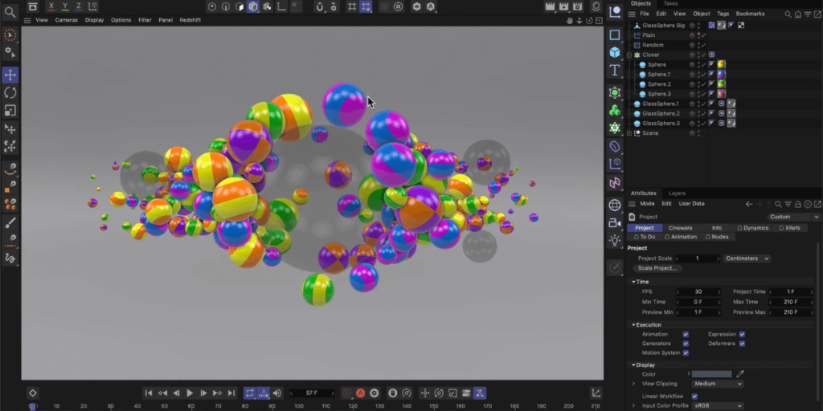Toggle the Expression checkbox
Screen dimensions: 823x411
[742, 334]
